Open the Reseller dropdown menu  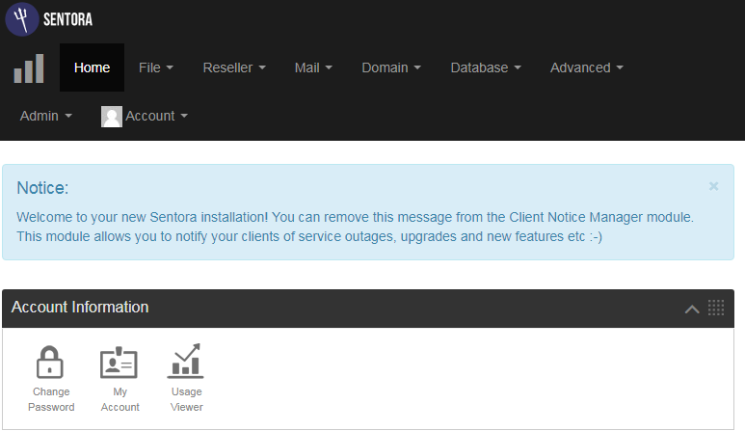[234, 67]
